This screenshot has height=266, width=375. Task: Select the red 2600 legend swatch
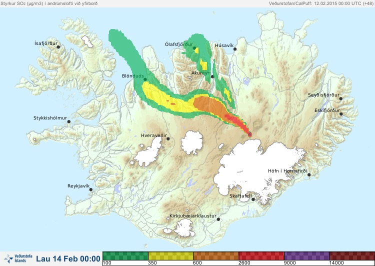point(261,256)
